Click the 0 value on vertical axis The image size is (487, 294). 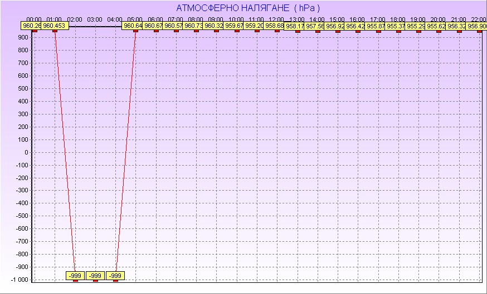(x=26, y=152)
